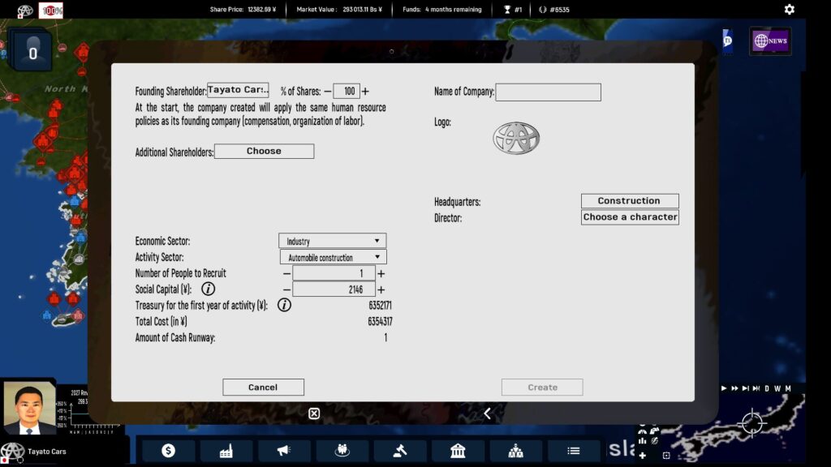Expand the Economic Sector dropdown

332,241
